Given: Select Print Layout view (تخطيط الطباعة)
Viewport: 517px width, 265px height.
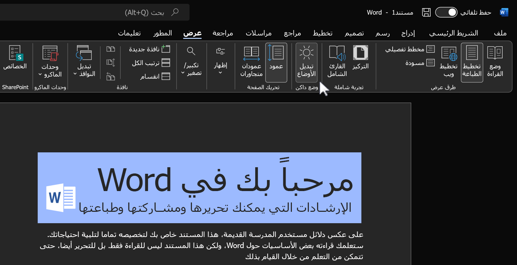Looking at the screenshot, I should click(x=472, y=62).
